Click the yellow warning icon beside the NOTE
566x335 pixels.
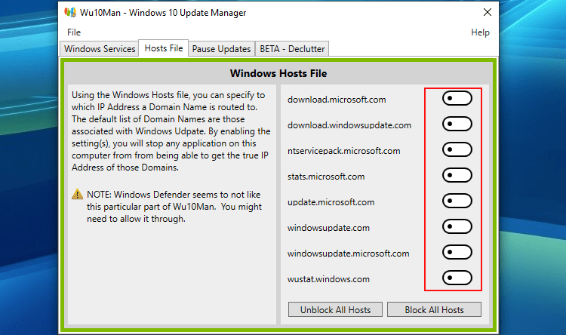77,194
